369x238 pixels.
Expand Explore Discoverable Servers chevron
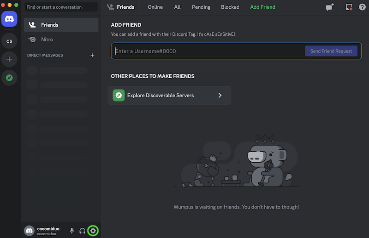(220, 96)
